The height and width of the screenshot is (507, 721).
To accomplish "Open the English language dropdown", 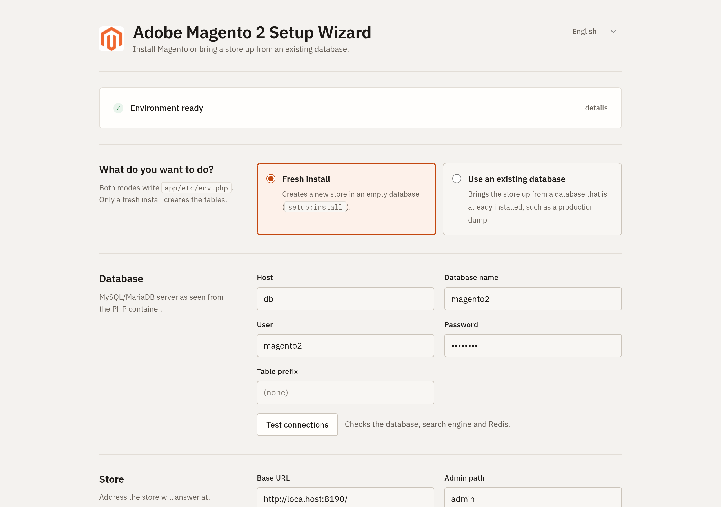I will [594, 32].
